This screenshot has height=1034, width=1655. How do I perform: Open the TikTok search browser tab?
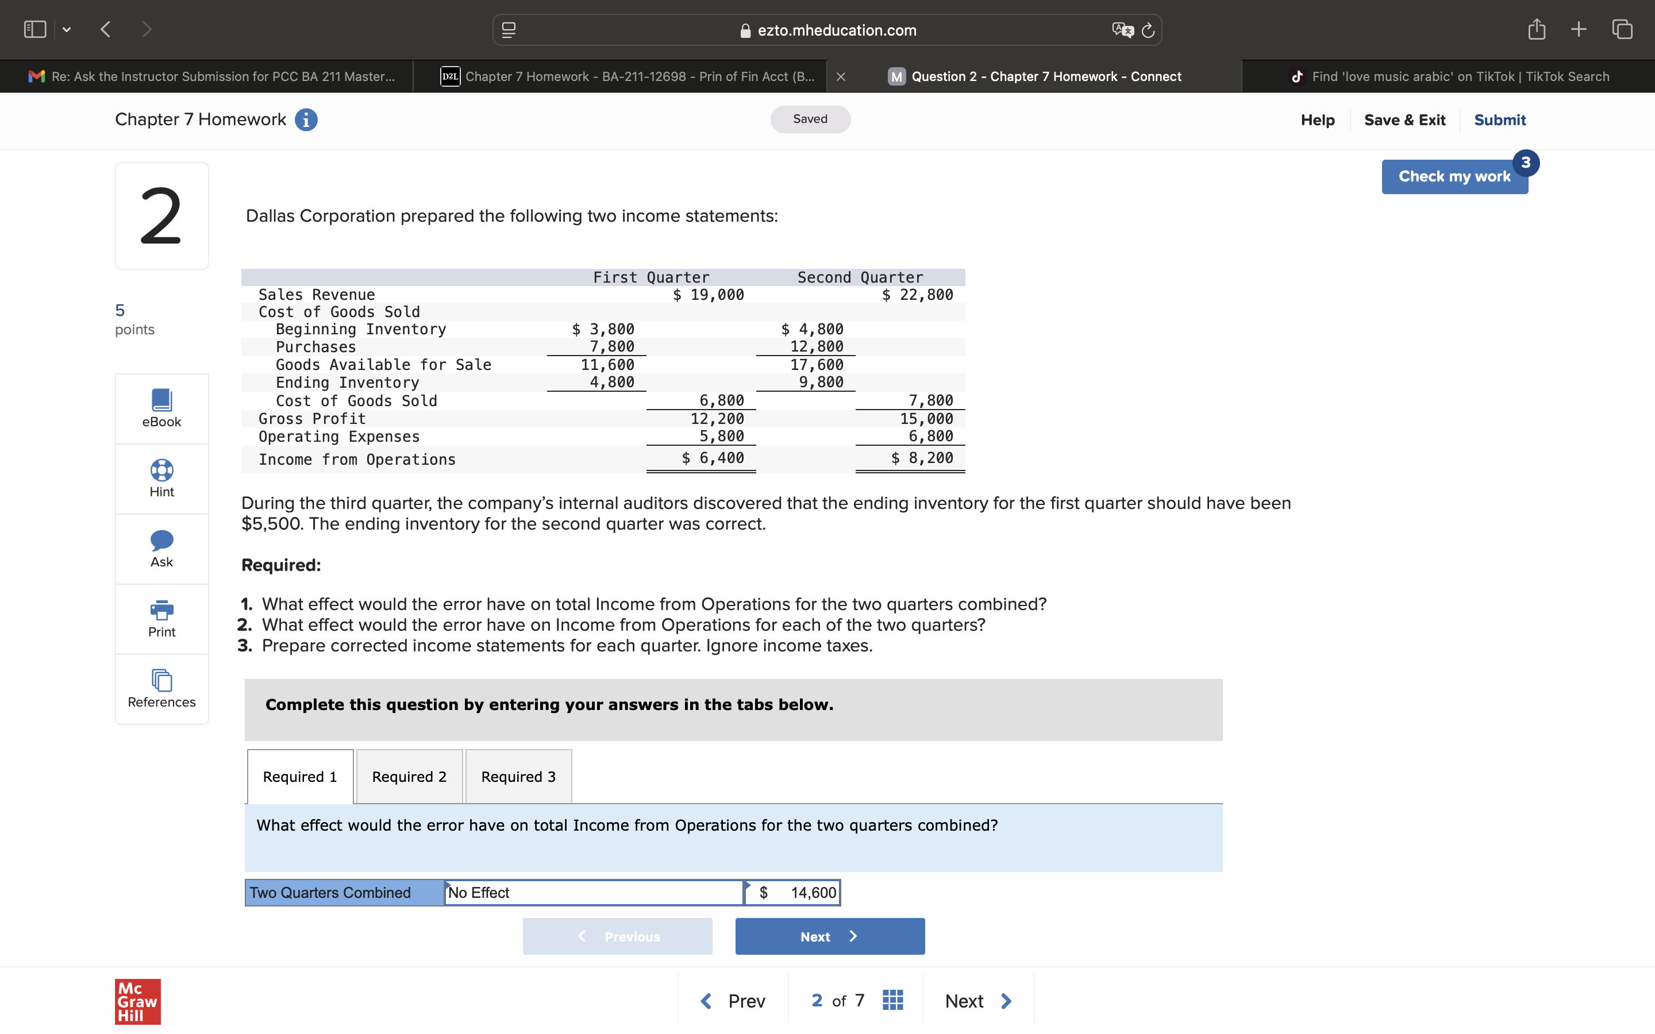(1449, 76)
